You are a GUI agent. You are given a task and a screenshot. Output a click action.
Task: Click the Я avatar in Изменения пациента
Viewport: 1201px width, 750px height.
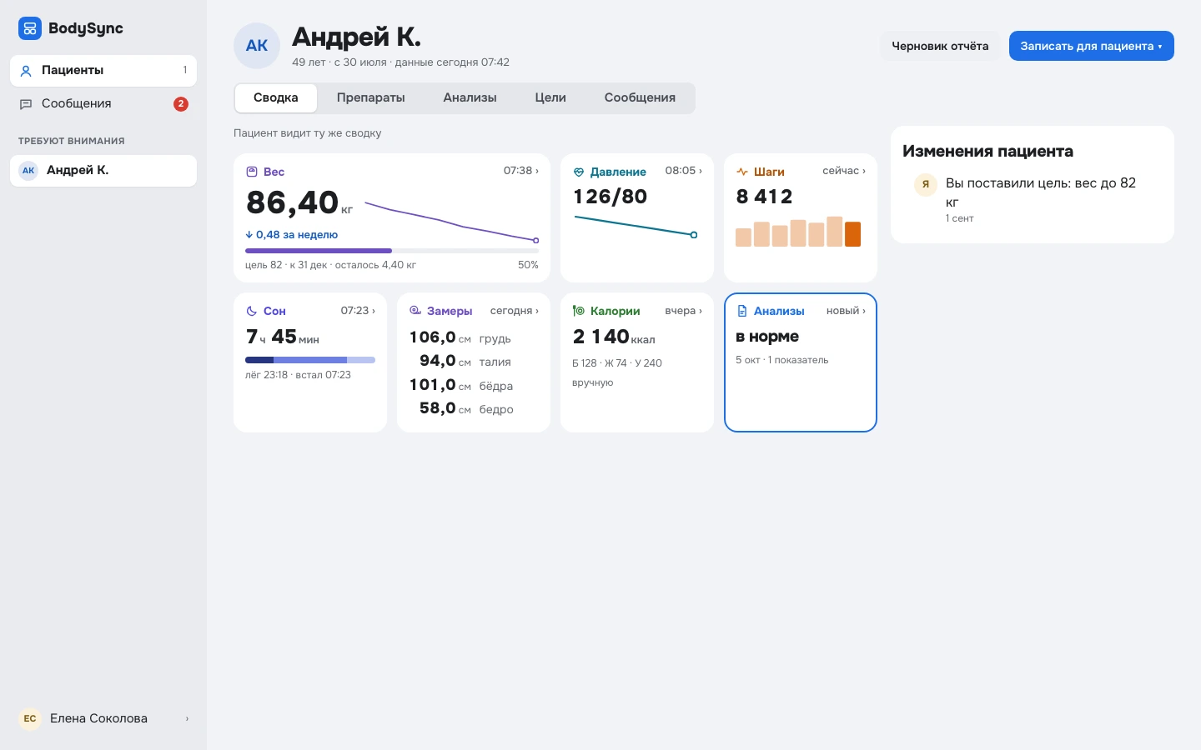pyautogui.click(x=926, y=184)
